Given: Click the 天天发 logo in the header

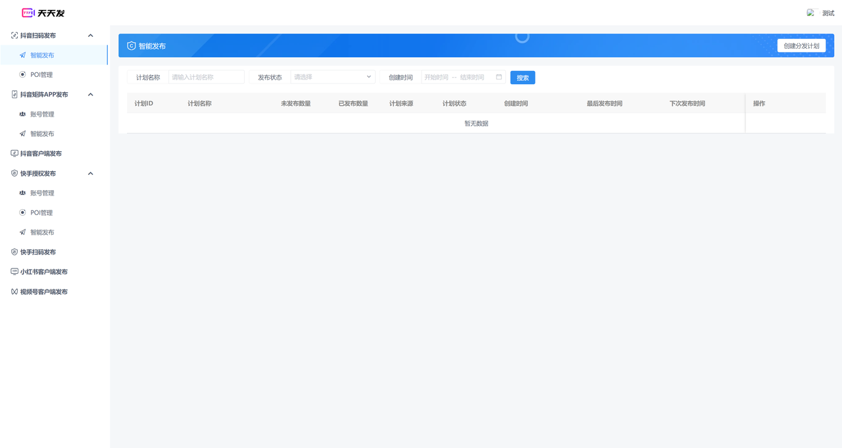Looking at the screenshot, I should (43, 12).
